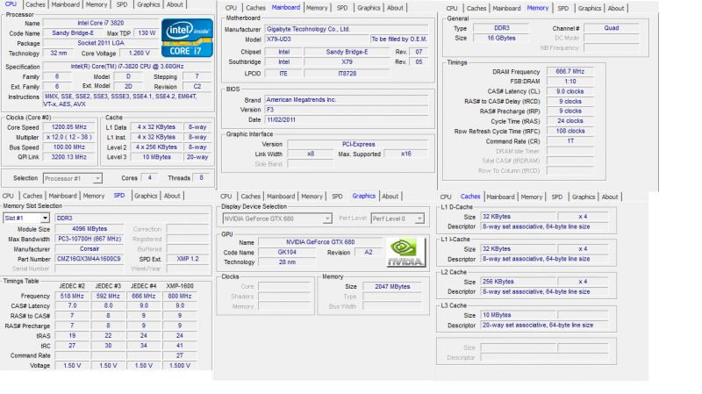This screenshot has height=394, width=702.
Task: Click Caches tab in the Display Device Selection window
Action: 251,196
